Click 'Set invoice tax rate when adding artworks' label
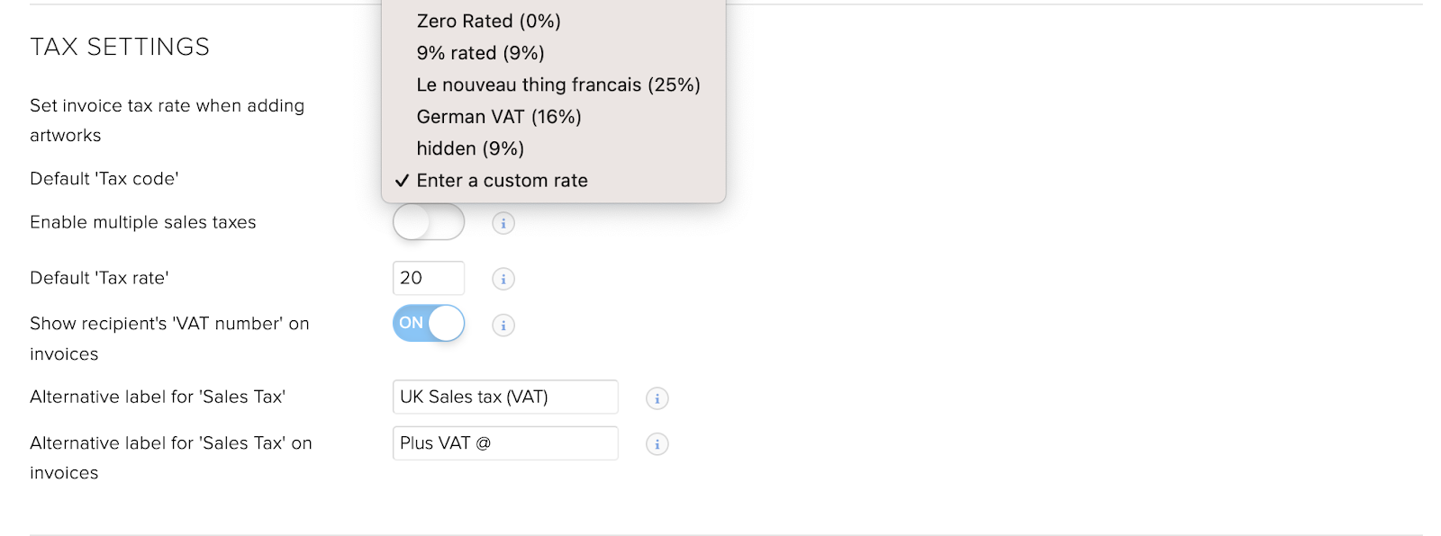The height and width of the screenshot is (536, 1441). [168, 121]
